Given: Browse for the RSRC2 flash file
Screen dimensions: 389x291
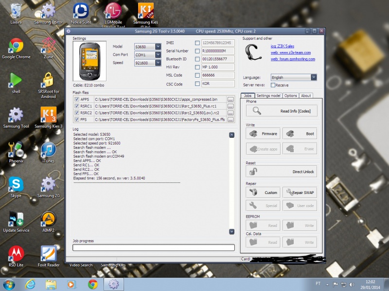Looking at the screenshot, I should 230,113.
